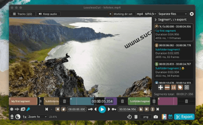Click the brown 'Subfolder/s...' timeline segment
Screen dimensions: 203x125
tap(51, 101)
